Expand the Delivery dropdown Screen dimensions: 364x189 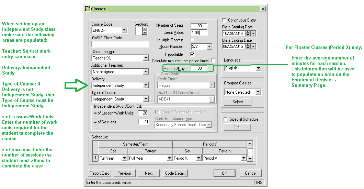(x=146, y=85)
